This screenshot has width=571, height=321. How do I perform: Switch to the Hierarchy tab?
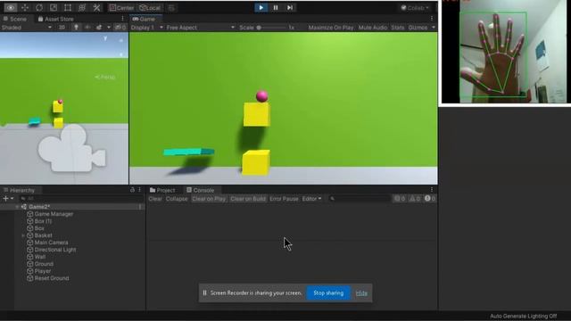point(19,190)
